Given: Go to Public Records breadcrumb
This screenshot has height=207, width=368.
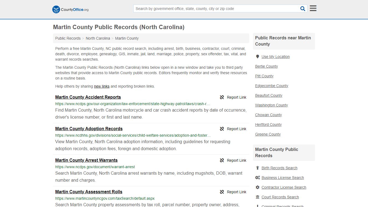Looking at the screenshot, I should 68,38.
